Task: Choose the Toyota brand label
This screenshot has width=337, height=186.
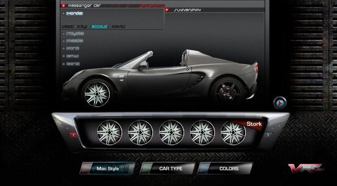Action: click(75, 34)
